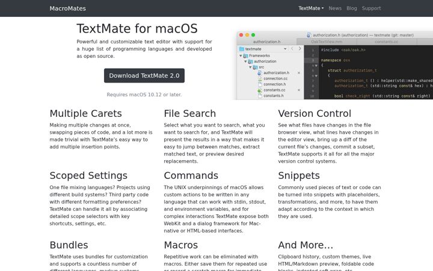Click the 'namespace osx' code line
Viewport: 433px width, 271px height.
tap(335, 60)
